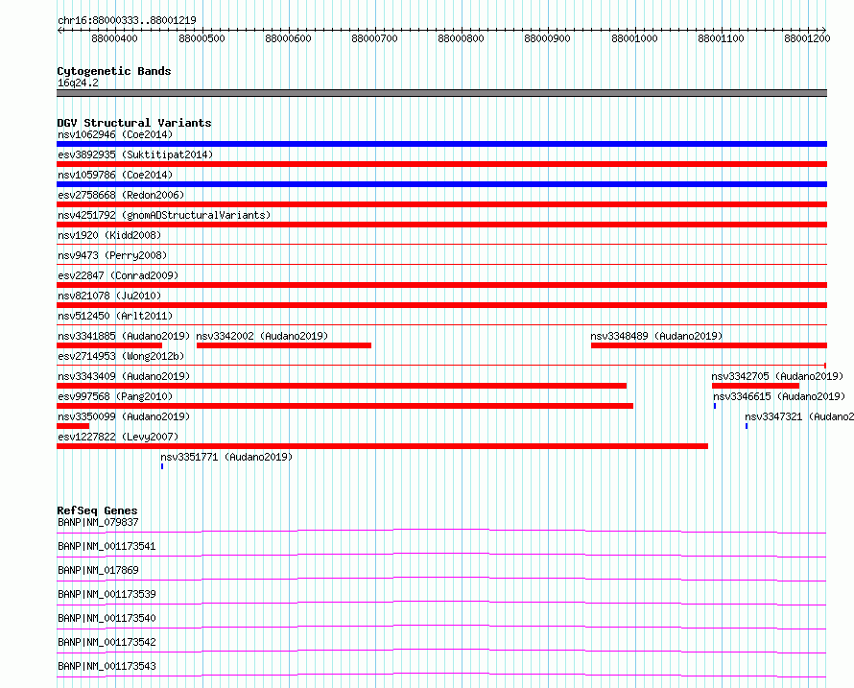Click ruler tick label 88000500

coord(202,38)
